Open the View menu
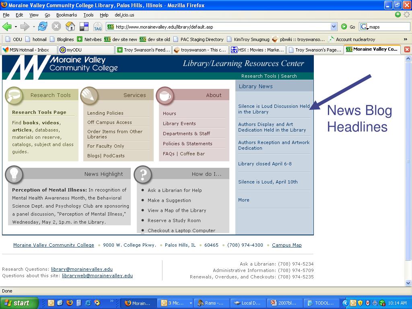This screenshot has height=309, width=412. click(34, 15)
